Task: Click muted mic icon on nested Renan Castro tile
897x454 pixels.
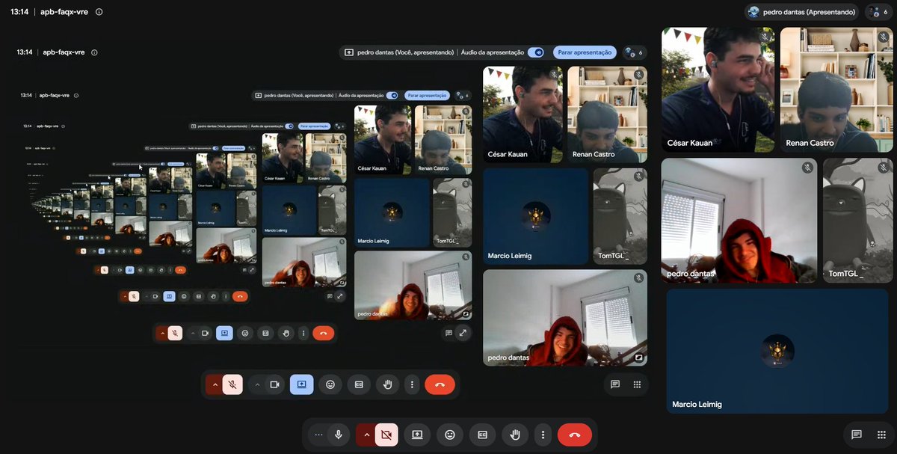Action: [638, 75]
